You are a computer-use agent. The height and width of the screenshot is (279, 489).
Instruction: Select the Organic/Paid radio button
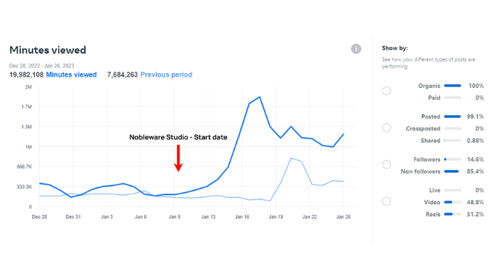[x=386, y=91]
